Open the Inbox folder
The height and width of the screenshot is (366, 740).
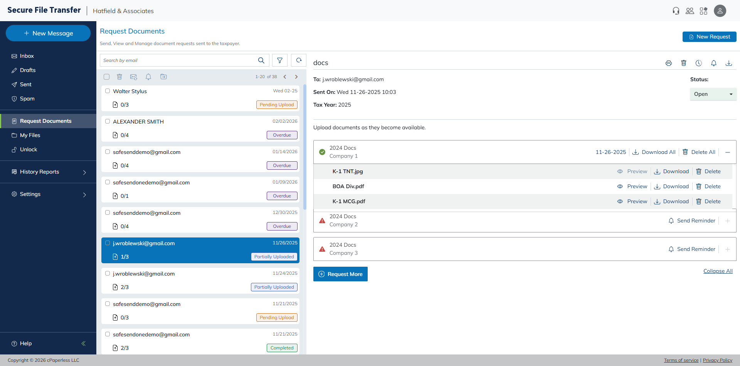[x=27, y=56]
